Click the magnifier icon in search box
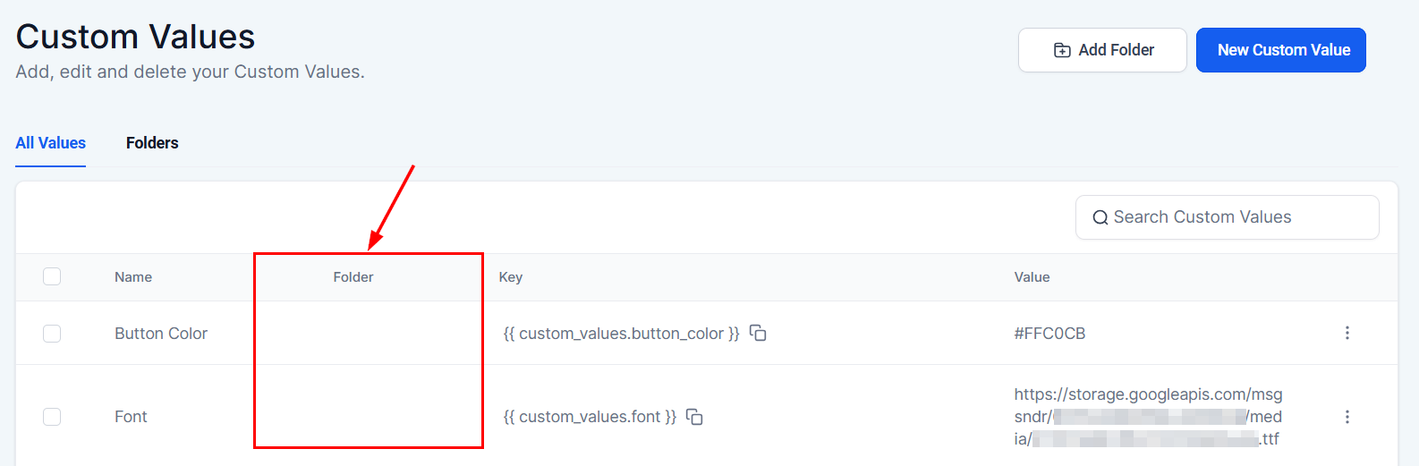This screenshot has height=466, width=1419. point(1100,217)
